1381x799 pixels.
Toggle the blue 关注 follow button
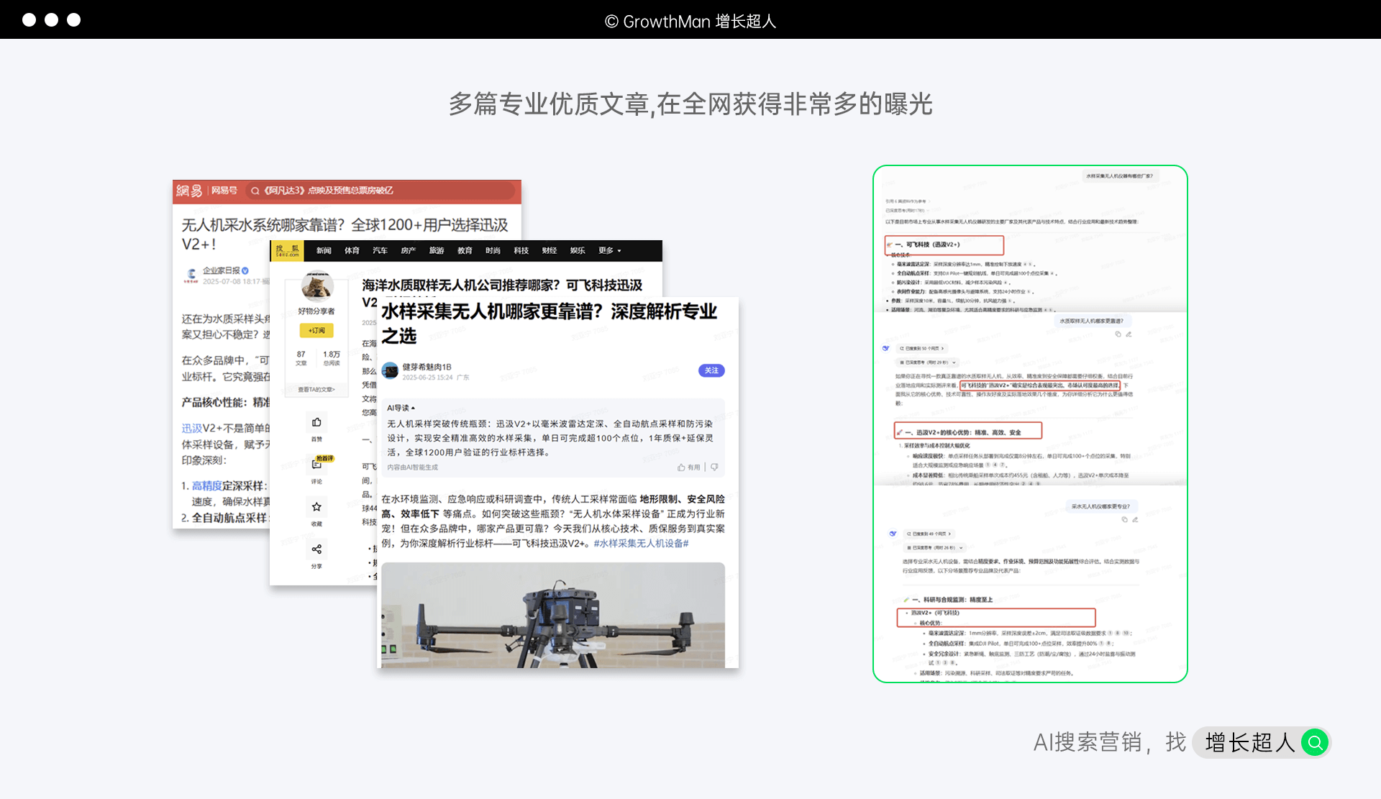click(x=711, y=370)
